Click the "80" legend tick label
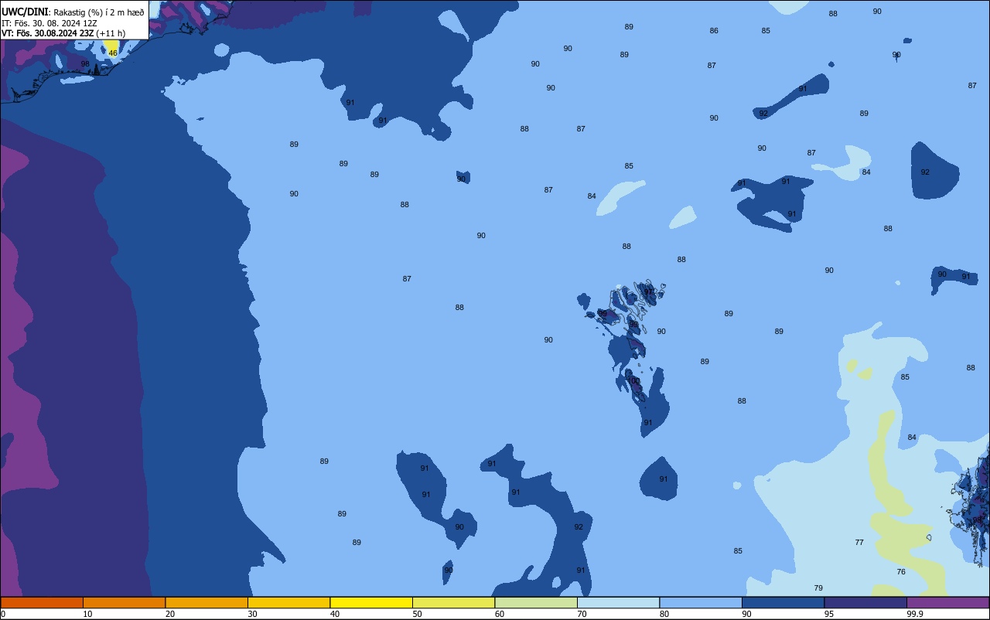The width and height of the screenshot is (990, 620). coord(664,614)
